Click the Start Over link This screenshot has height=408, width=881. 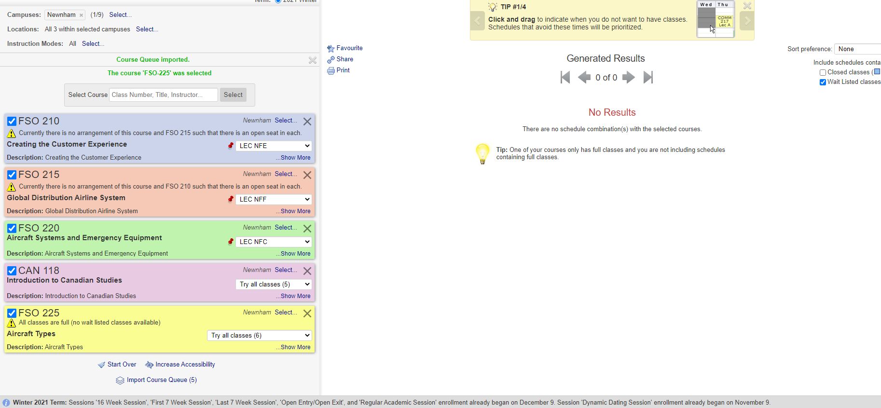coord(122,365)
